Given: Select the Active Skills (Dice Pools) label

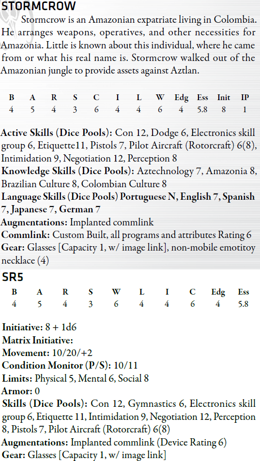Looking at the screenshot, I should (x=57, y=133).
